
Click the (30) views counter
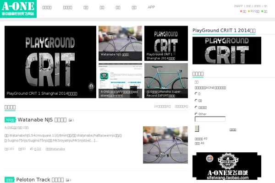[x=9, y=149]
